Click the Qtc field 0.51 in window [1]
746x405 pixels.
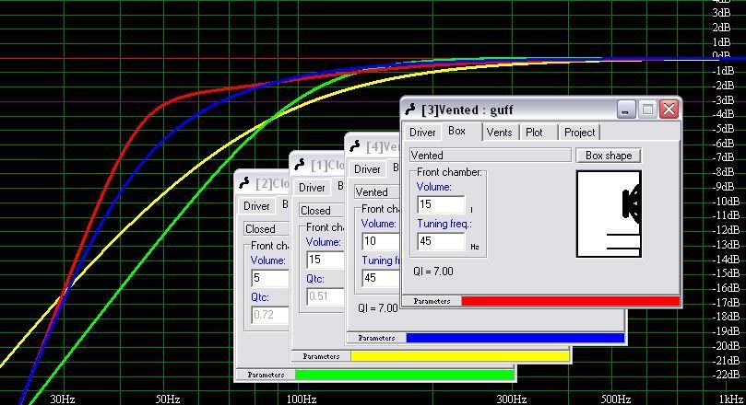pos(326,296)
